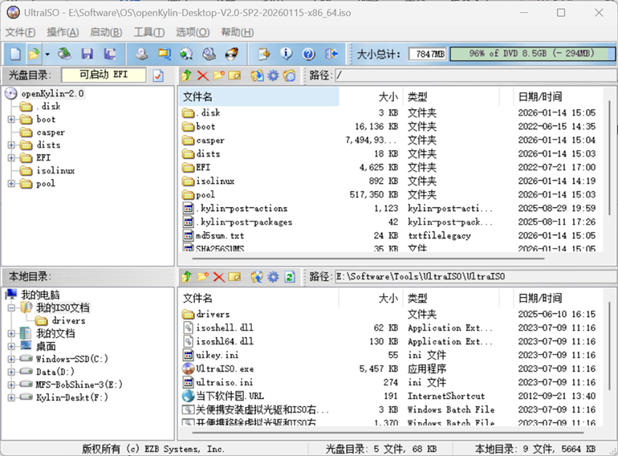Image resolution: width=618 pixels, height=456 pixels.
Task: Click the Mount to virtual drive icon
Action: [209, 54]
